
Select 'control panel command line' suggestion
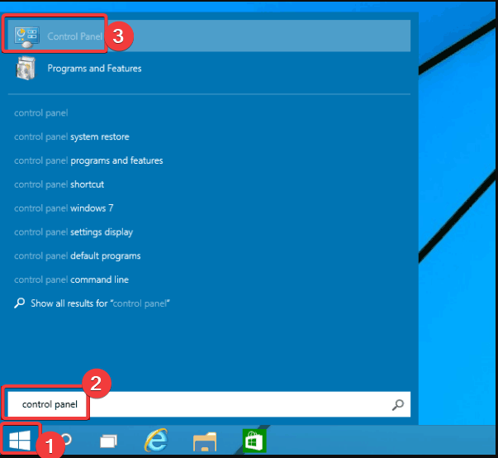71,279
